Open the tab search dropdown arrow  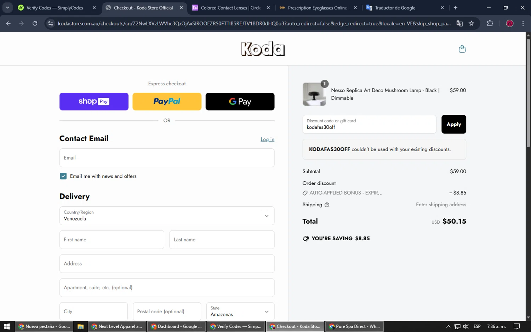(7, 7)
